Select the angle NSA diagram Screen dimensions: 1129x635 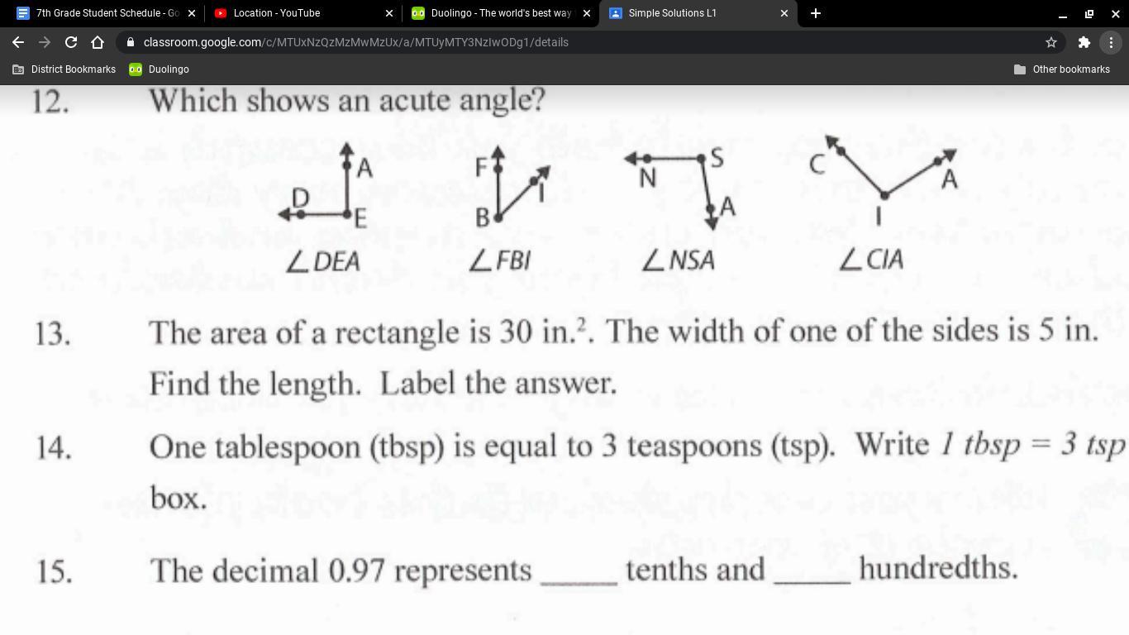coord(680,189)
